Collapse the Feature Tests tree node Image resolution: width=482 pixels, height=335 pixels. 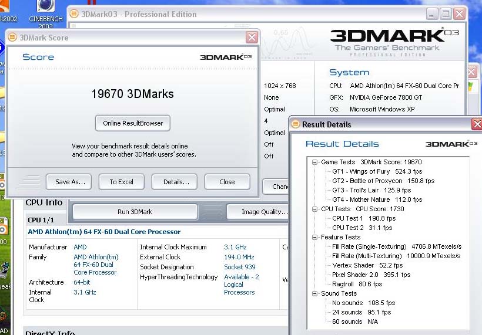(315, 237)
